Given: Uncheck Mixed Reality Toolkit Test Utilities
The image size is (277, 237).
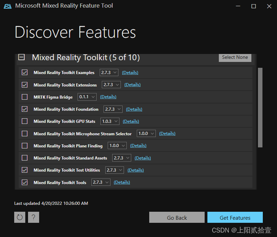Looking at the screenshot, I should point(25,170).
